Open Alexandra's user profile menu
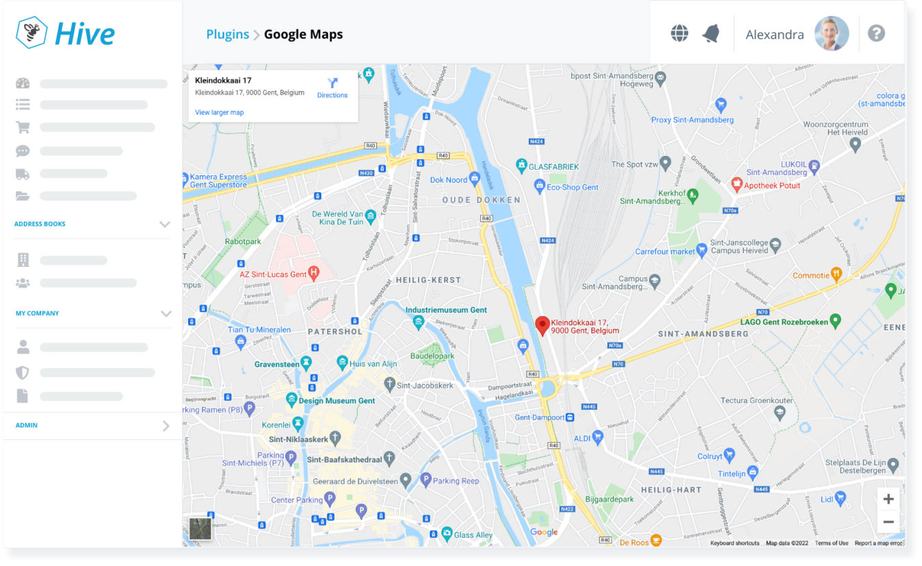The width and height of the screenshot is (922, 566). coord(796,34)
